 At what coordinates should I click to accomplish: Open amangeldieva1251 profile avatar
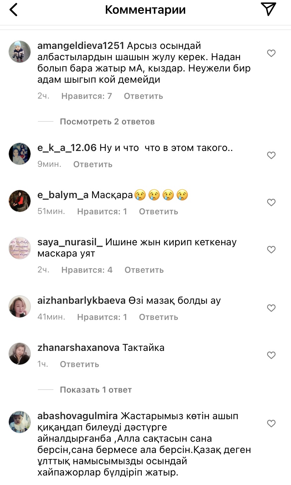pyautogui.click(x=20, y=52)
